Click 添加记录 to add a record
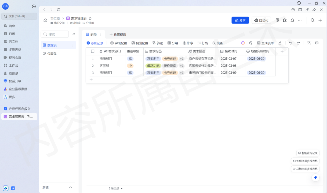327x193 pixels. pos(95,43)
